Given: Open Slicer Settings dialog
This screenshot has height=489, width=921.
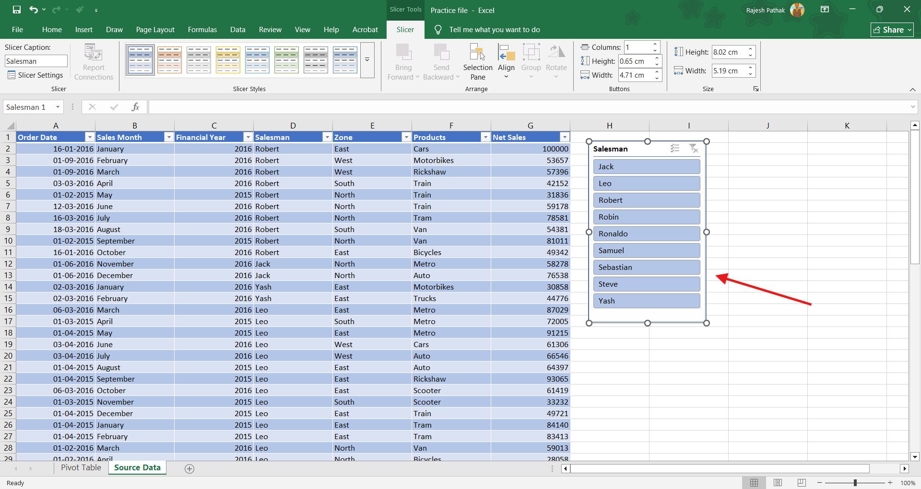Looking at the screenshot, I should click(35, 75).
